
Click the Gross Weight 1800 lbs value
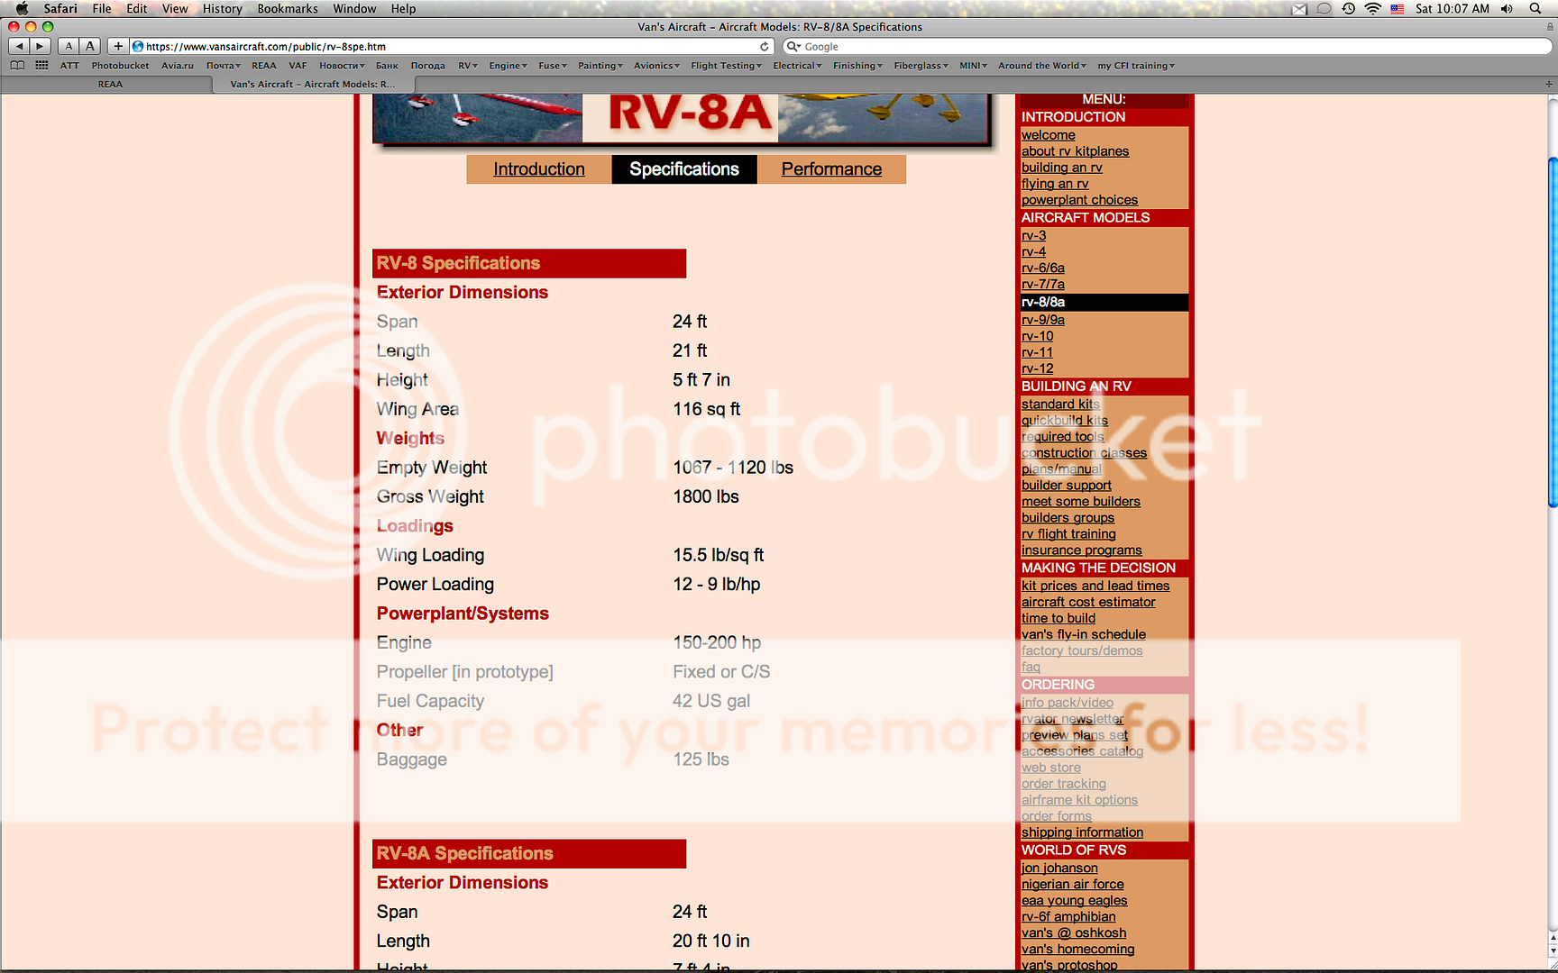pyautogui.click(x=706, y=497)
